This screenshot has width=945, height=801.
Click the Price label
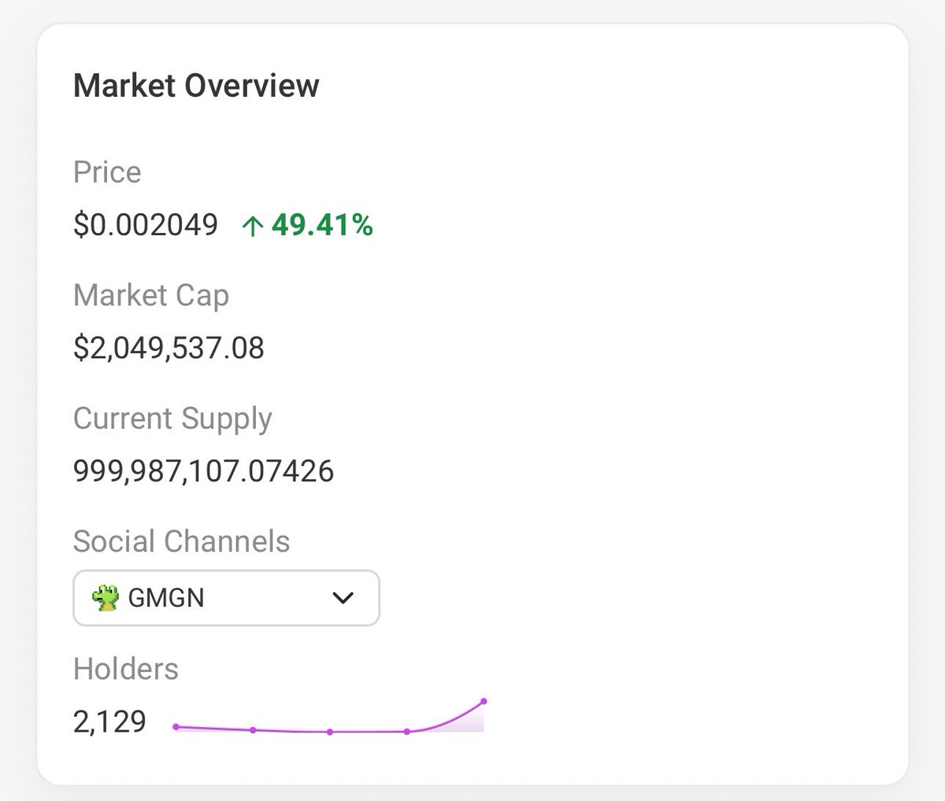click(107, 172)
